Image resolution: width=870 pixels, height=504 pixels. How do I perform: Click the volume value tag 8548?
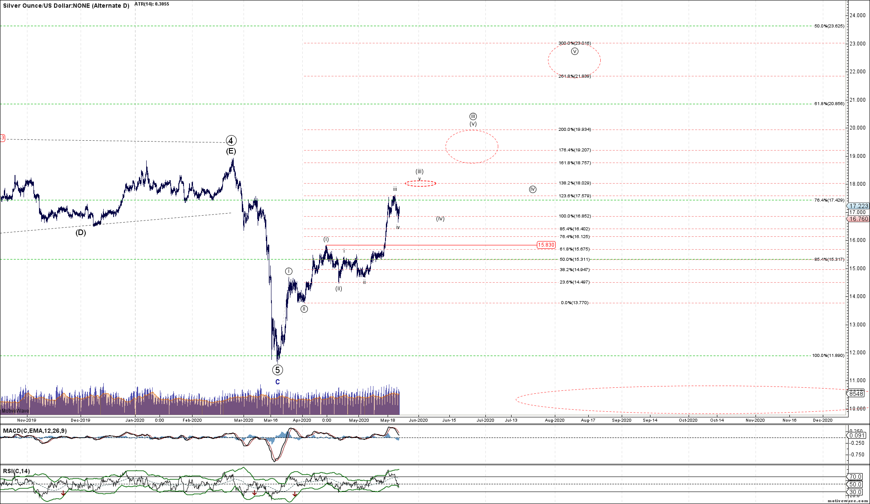[x=856, y=393]
